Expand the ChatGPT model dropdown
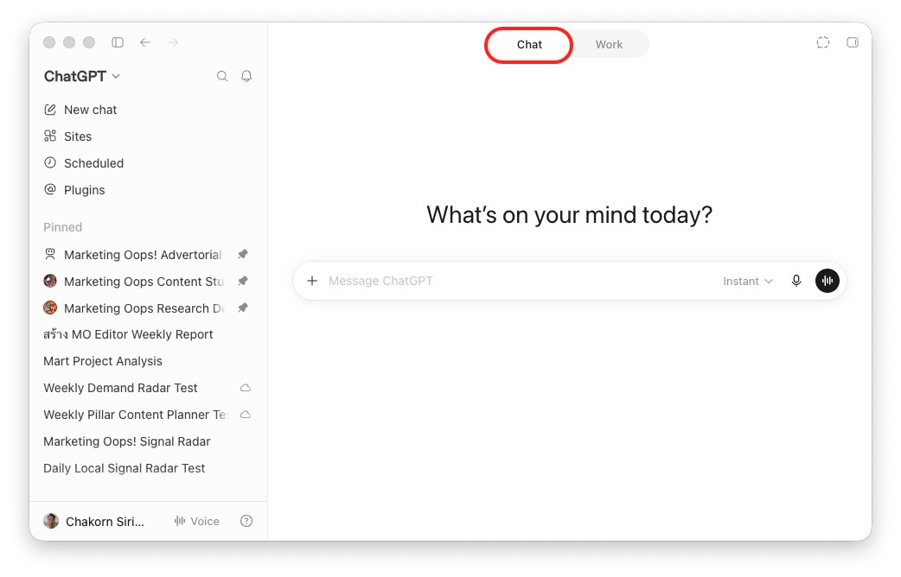 pyautogui.click(x=82, y=76)
